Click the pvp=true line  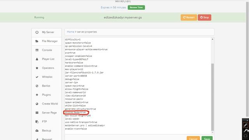pyautogui.click(x=70, y=53)
